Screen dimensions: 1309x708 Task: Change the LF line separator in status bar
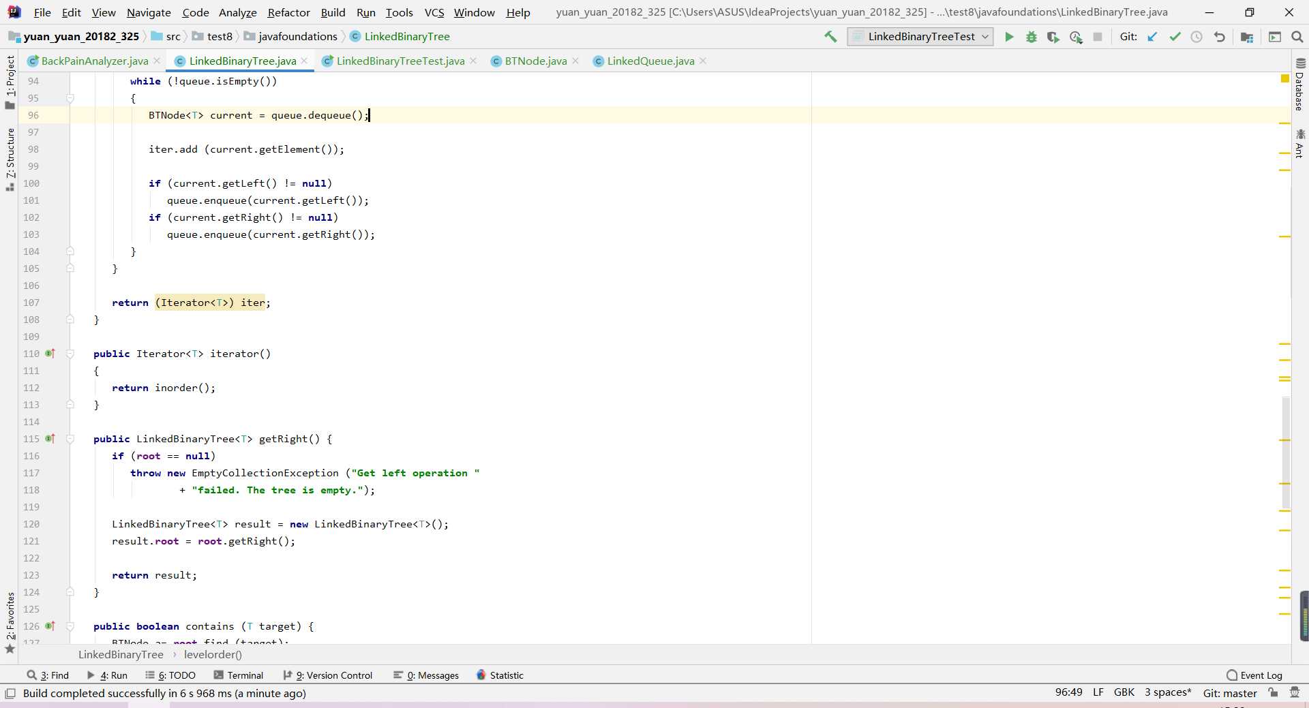click(1098, 692)
